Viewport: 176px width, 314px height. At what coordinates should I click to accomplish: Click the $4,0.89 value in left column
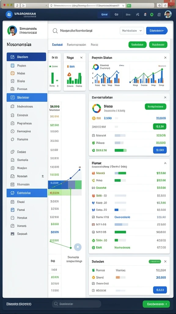(x=55, y=106)
